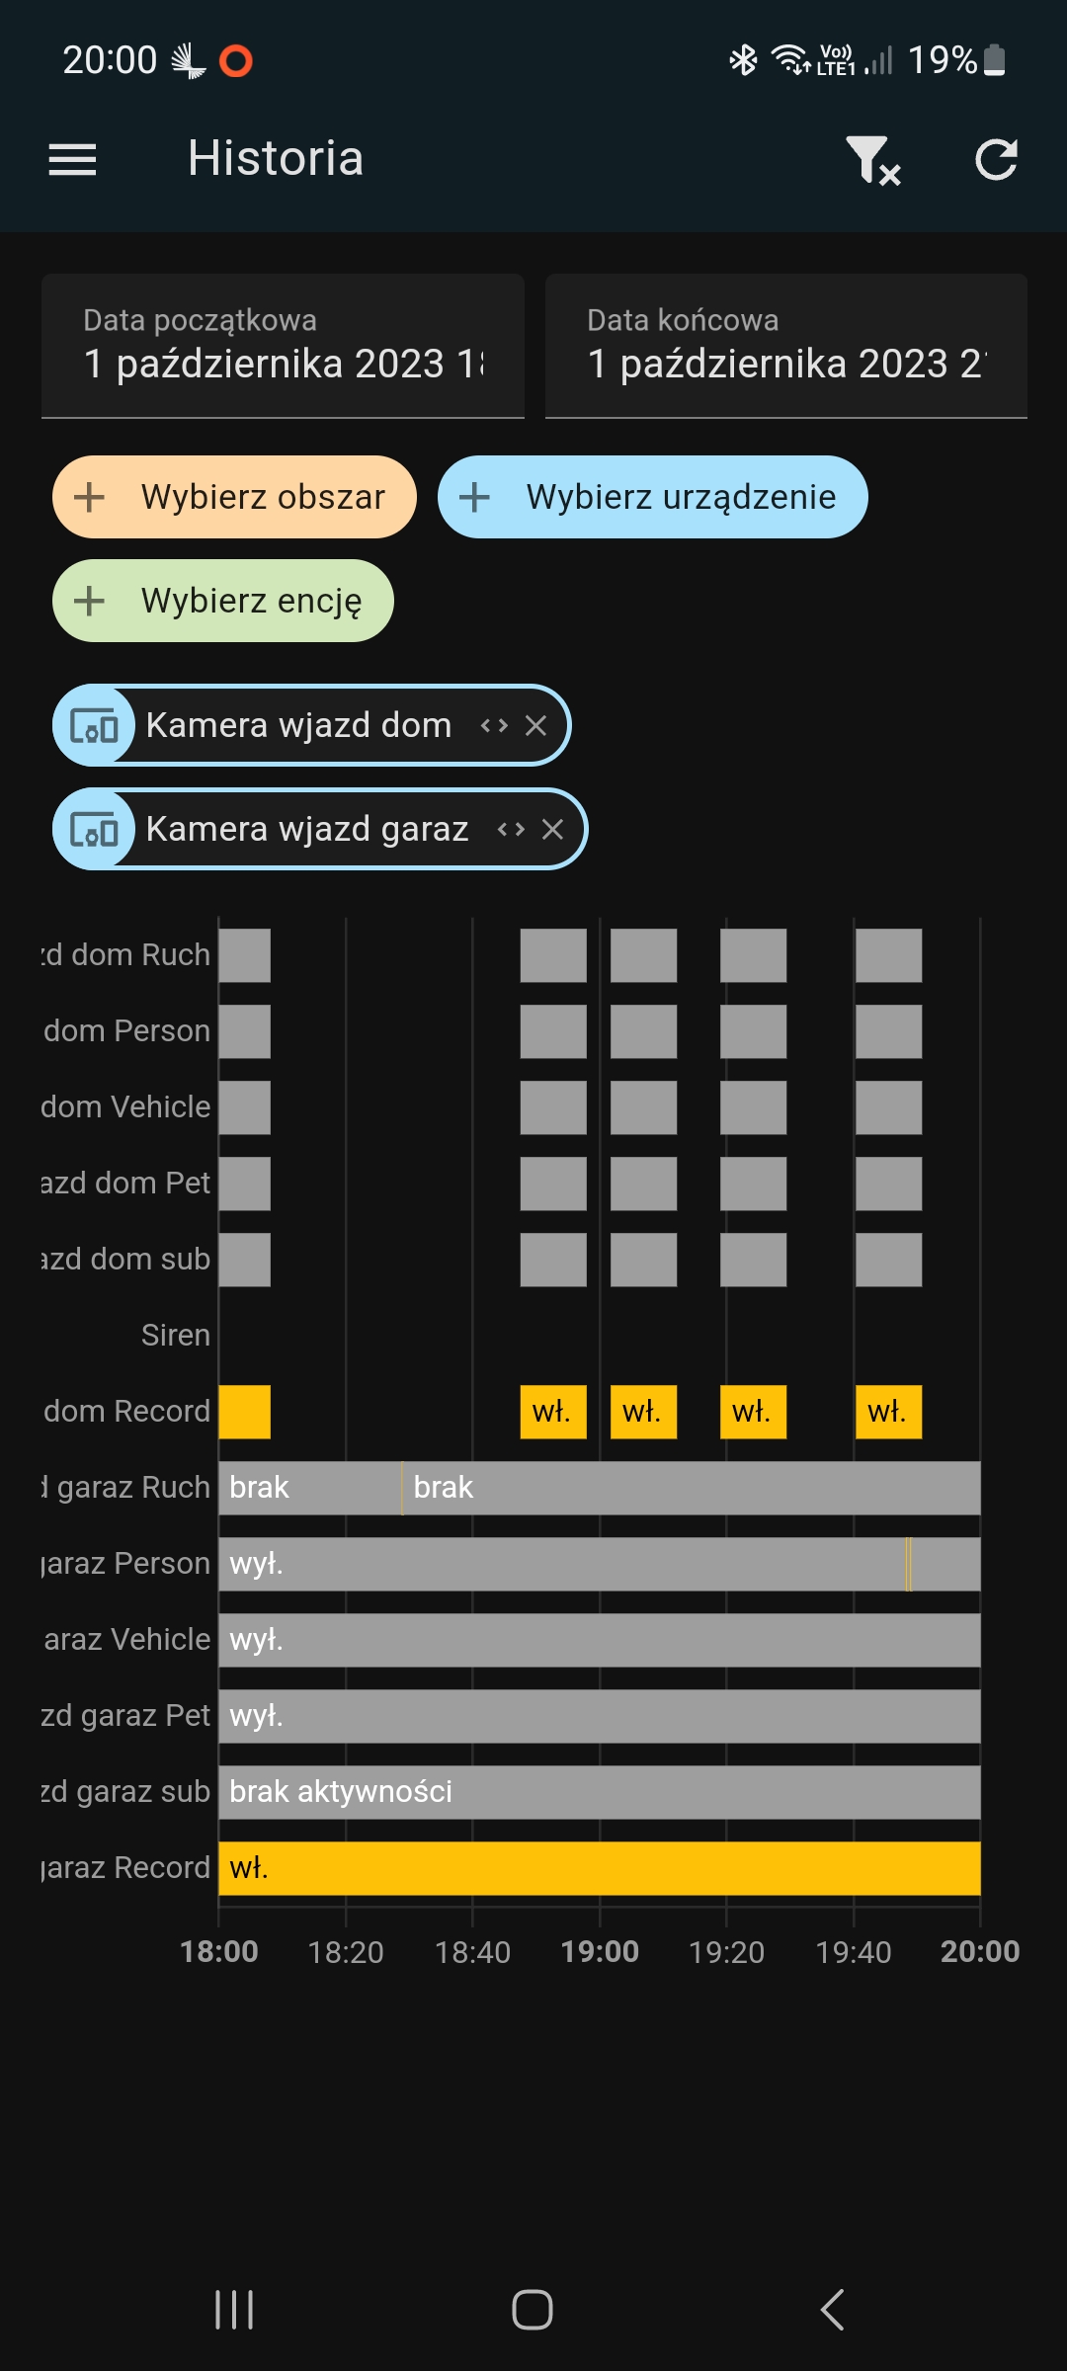Viewport: 1067px width, 2371px height.
Task: Select Wybierz obszar to filter by area
Action: 233,497
